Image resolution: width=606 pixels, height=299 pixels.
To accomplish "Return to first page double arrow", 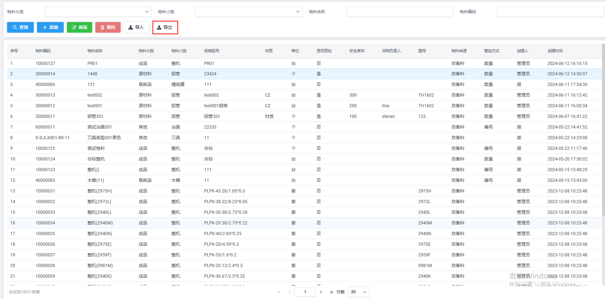I will pyautogui.click(x=279, y=292).
